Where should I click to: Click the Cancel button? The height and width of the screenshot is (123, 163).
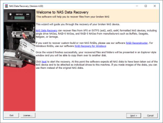point(150,116)
